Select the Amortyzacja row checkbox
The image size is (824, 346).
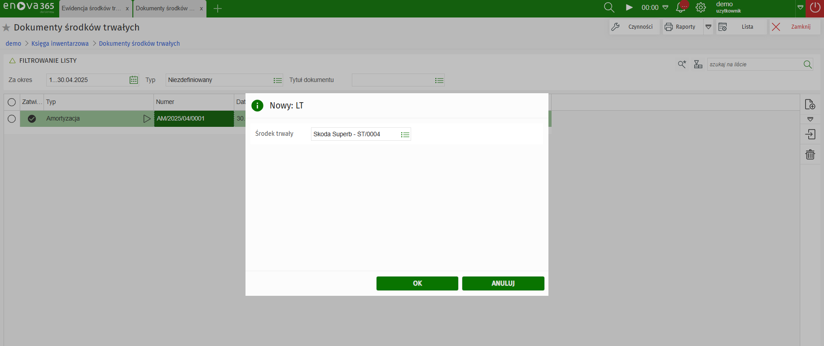[x=12, y=119]
